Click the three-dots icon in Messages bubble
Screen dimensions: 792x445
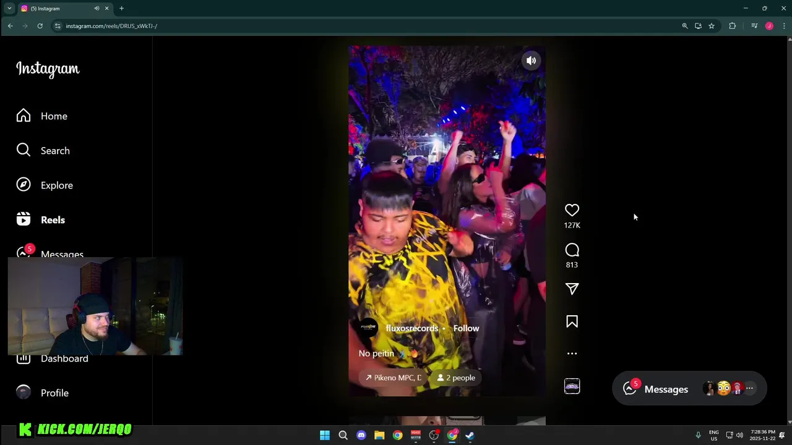point(749,388)
